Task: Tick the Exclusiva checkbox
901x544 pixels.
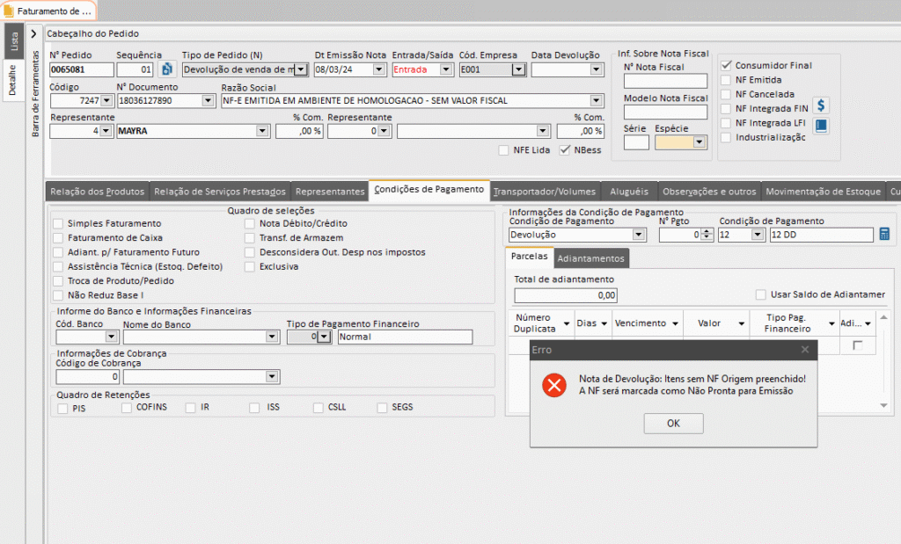Action: pyautogui.click(x=249, y=266)
